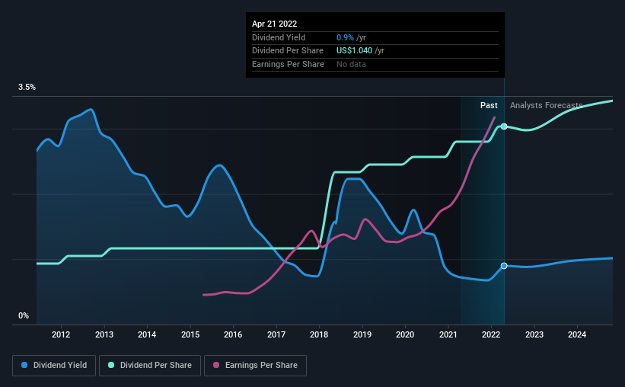This screenshot has width=625, height=387.
Task: Select the 2024 year label on axis
Action: point(577,334)
